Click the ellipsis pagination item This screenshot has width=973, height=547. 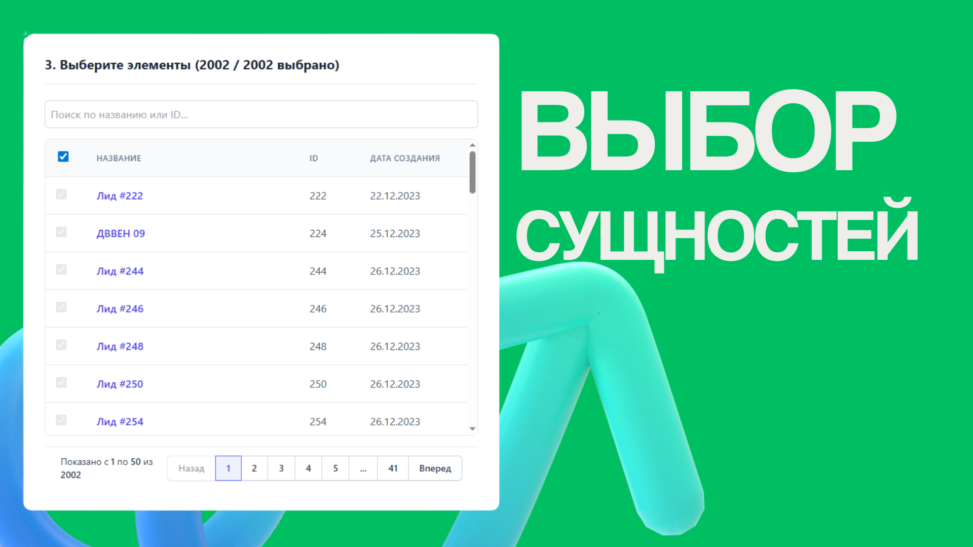point(363,468)
